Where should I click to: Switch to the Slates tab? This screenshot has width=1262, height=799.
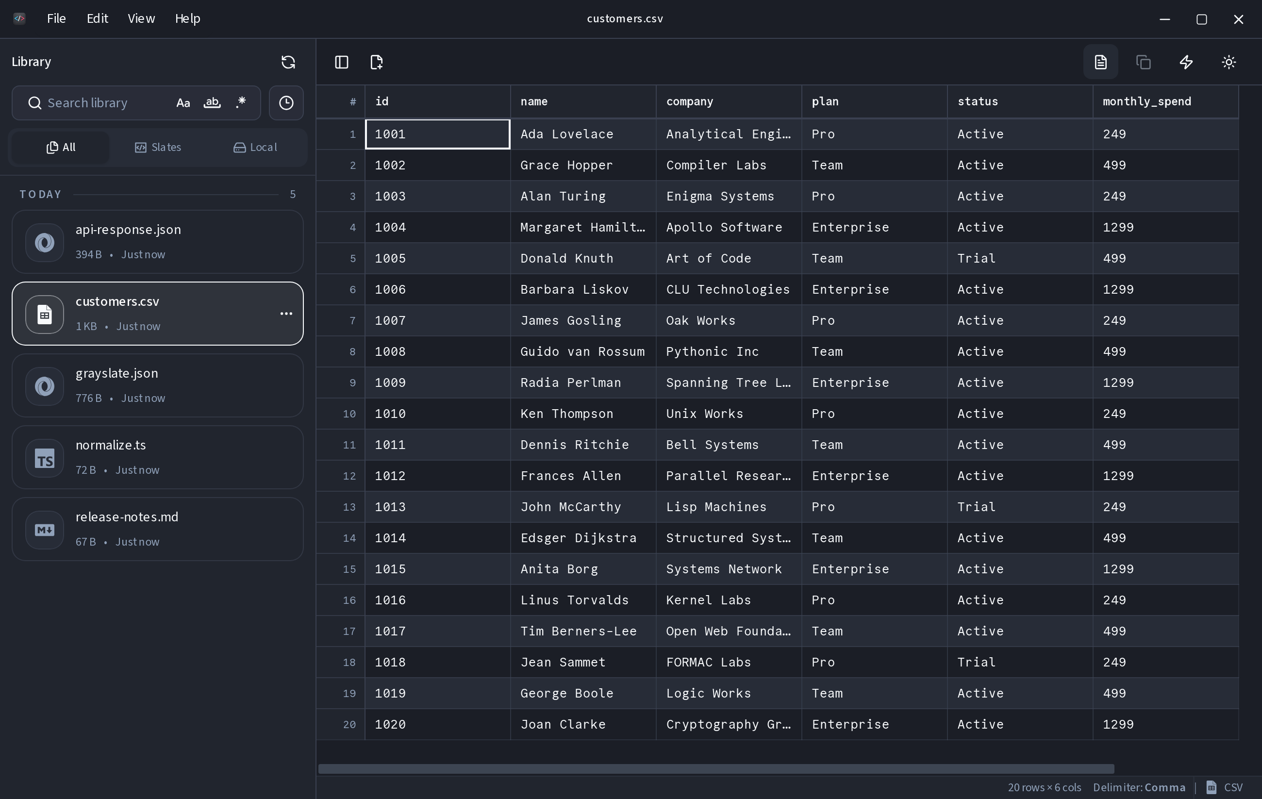coord(158,147)
